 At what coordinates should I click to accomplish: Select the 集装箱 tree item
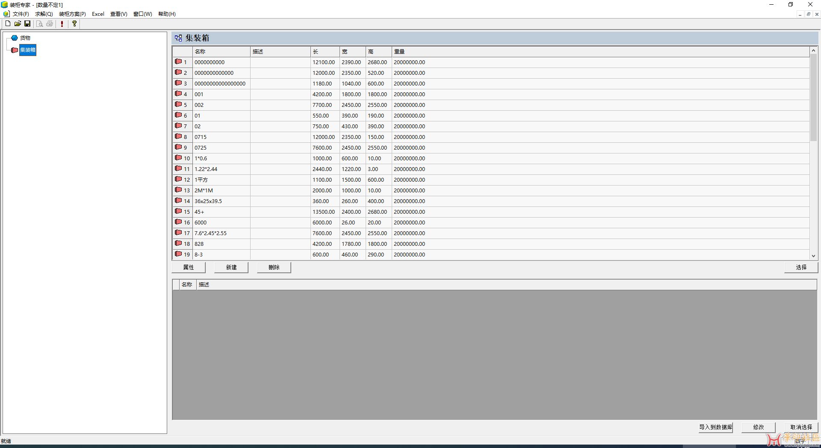pyautogui.click(x=28, y=50)
